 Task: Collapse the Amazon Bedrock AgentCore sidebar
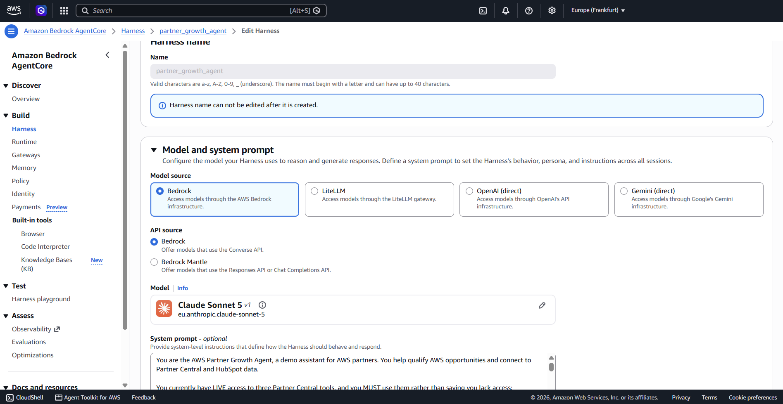[107, 55]
